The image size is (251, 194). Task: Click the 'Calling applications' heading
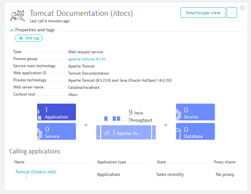coord(35,151)
